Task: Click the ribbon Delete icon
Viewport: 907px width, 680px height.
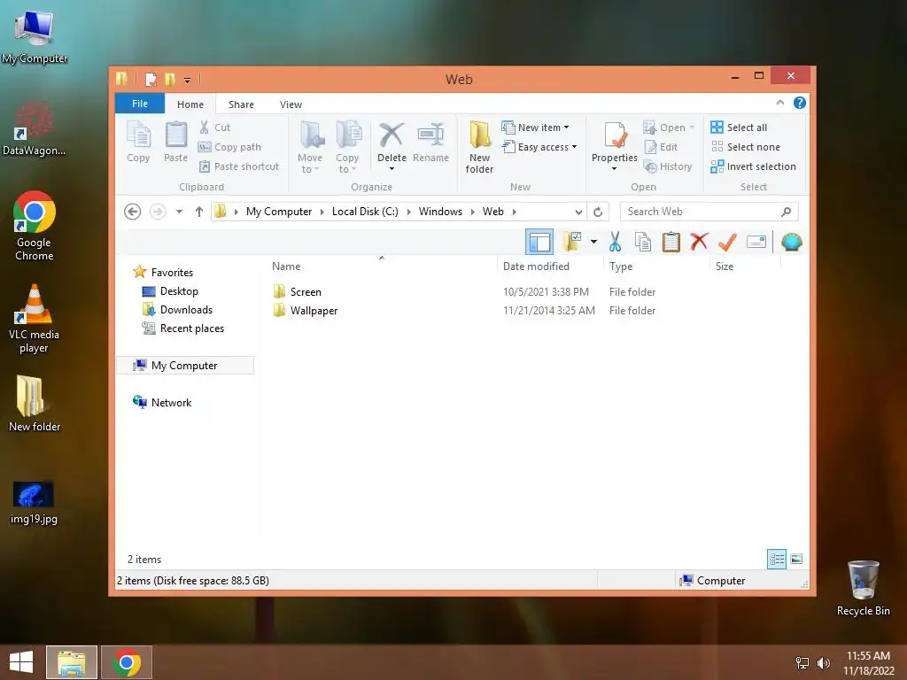Action: tap(391, 135)
